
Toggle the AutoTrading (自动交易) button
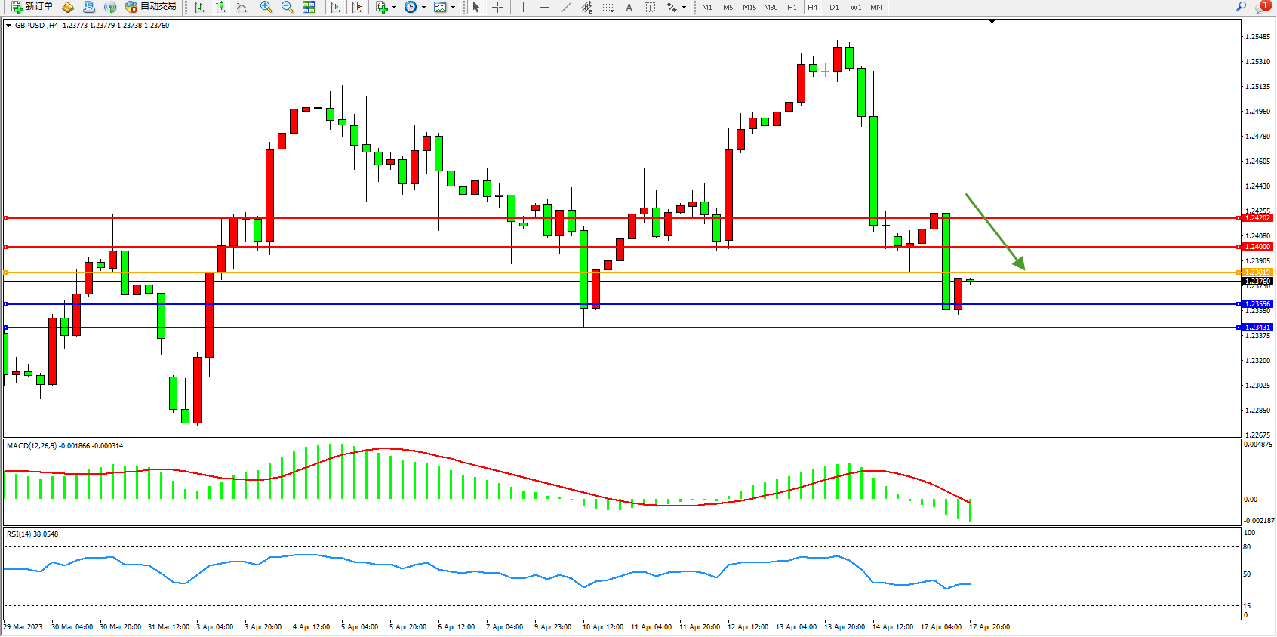(x=151, y=7)
